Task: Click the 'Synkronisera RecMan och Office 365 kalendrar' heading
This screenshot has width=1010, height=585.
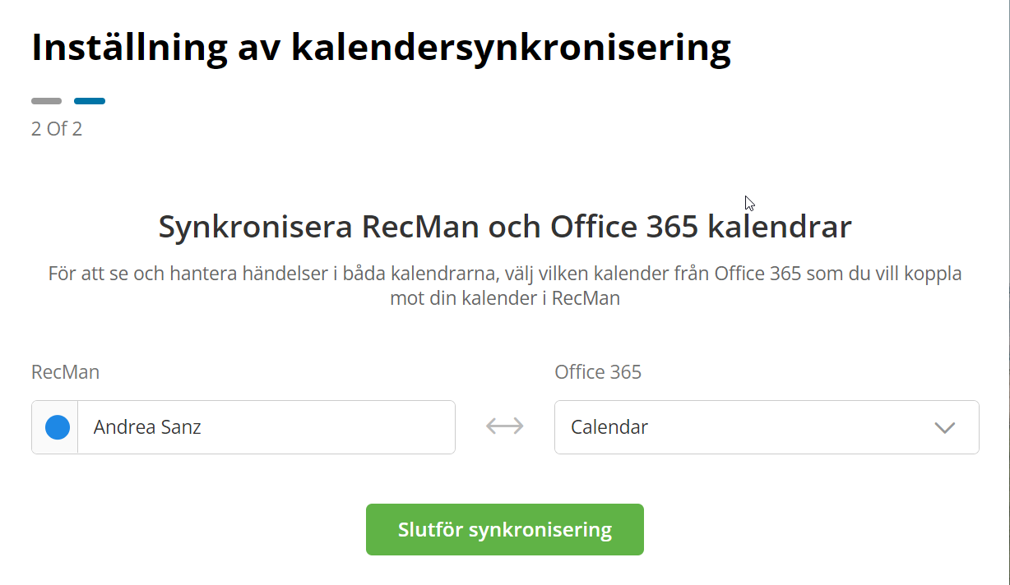Action: pyautogui.click(x=504, y=226)
